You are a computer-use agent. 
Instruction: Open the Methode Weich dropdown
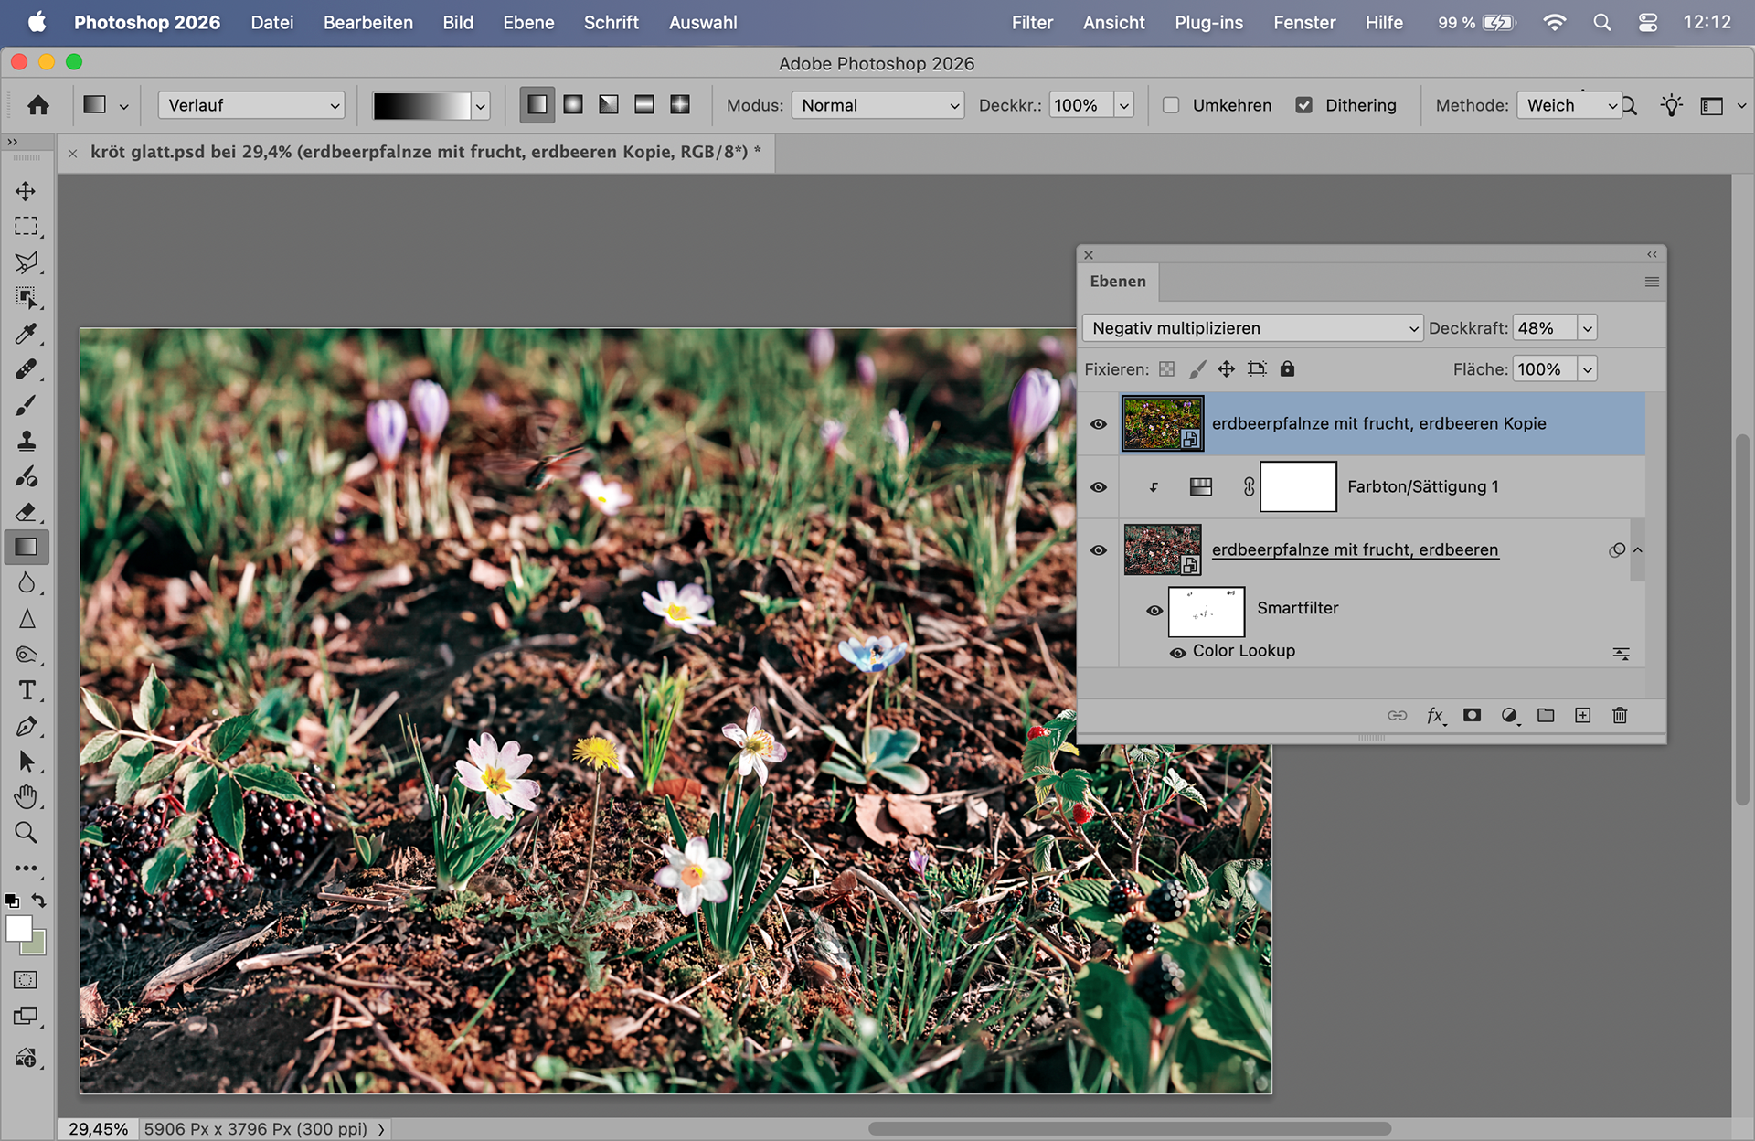[x=1569, y=105]
